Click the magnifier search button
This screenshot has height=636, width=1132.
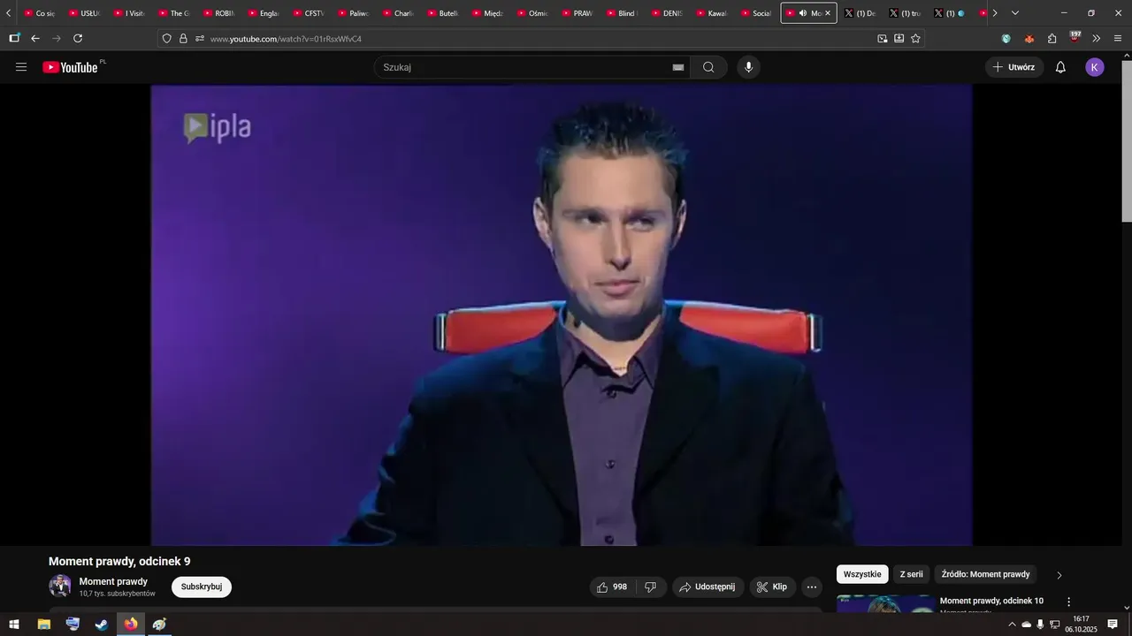[x=708, y=67]
